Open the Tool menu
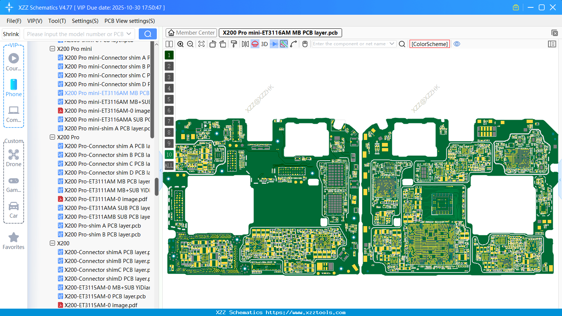562x316 pixels. pos(57,21)
